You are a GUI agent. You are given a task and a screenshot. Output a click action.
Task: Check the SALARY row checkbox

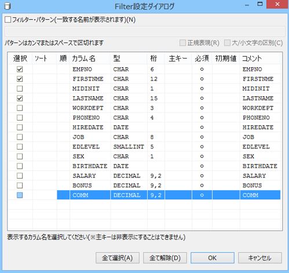(20, 176)
